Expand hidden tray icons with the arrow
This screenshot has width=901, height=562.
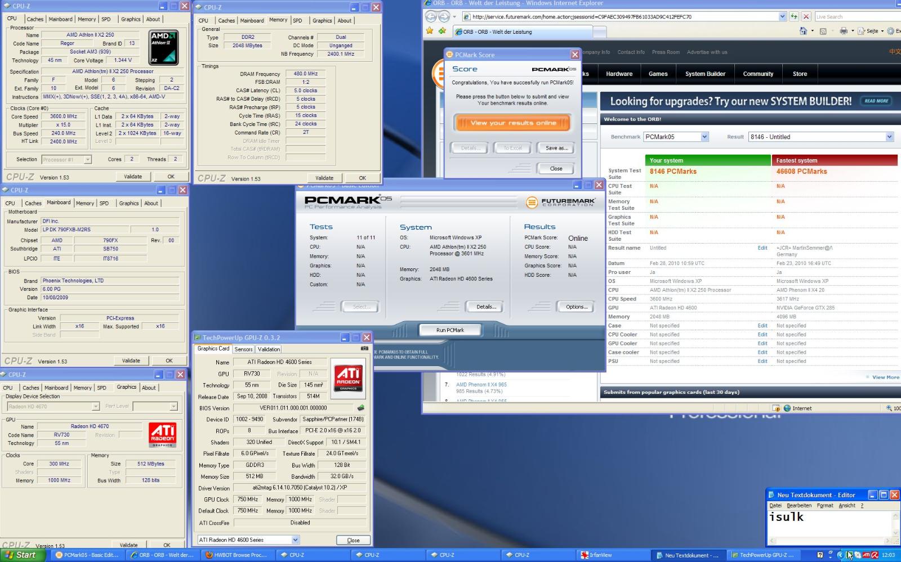[x=840, y=555]
